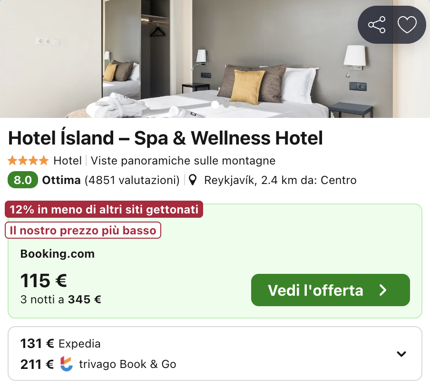430x387 pixels.
Task: Click the Booking.com provider name
Action: pos(58,254)
